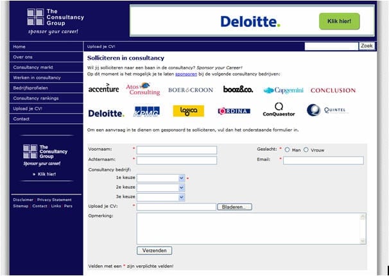Click the Logica logo

189,111
